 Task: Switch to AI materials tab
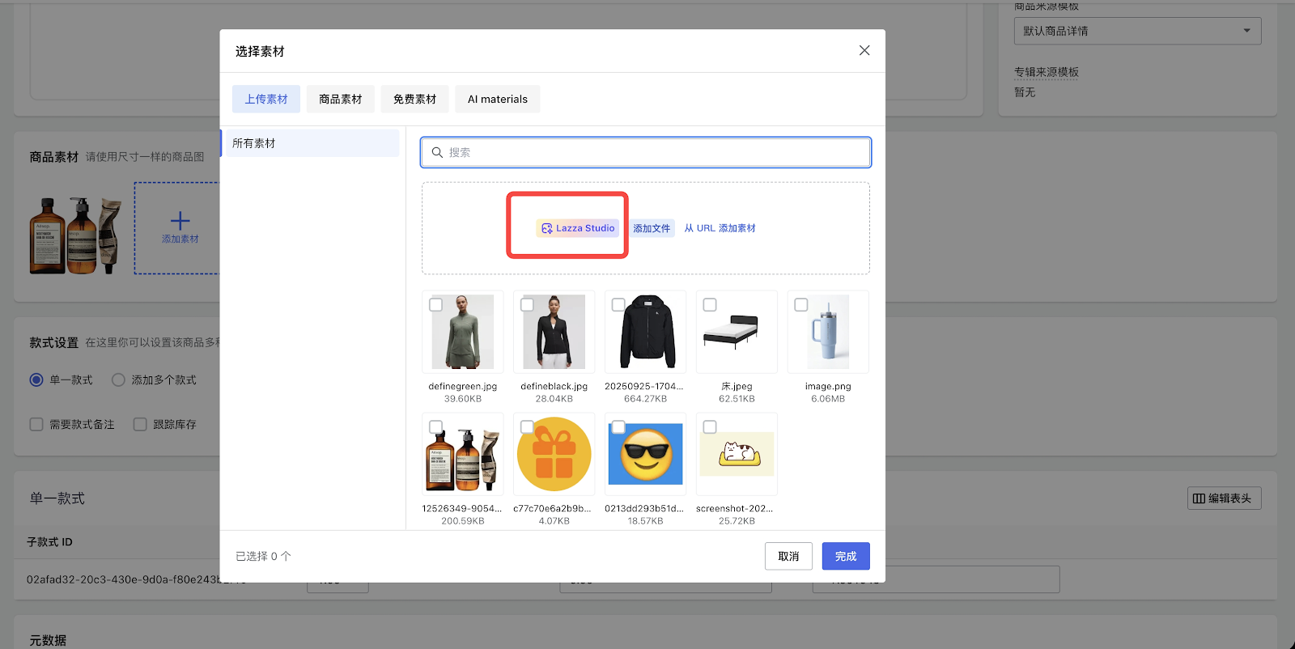tap(497, 100)
